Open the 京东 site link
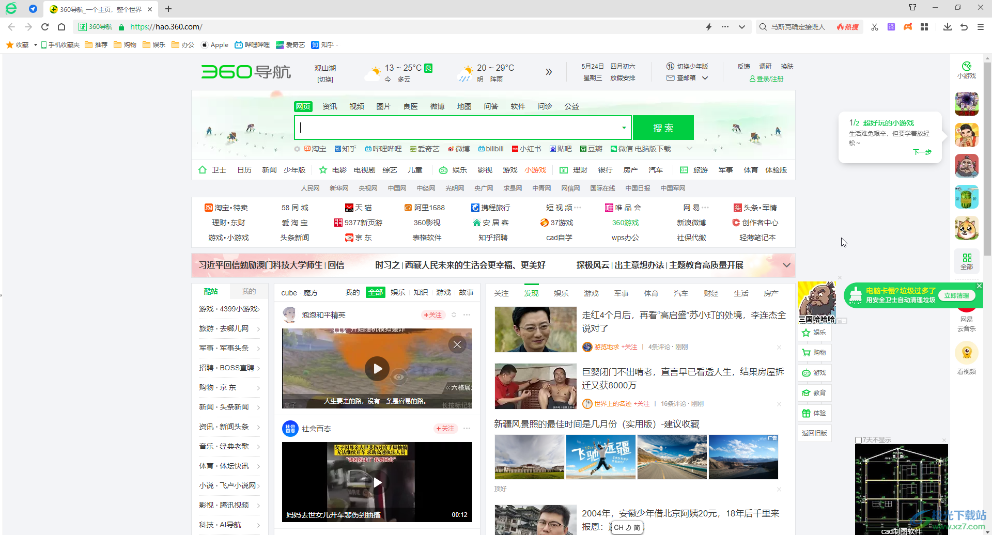The image size is (992, 535). coord(358,238)
